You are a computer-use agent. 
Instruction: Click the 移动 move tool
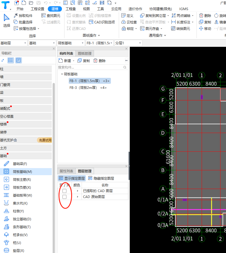[205, 28]
